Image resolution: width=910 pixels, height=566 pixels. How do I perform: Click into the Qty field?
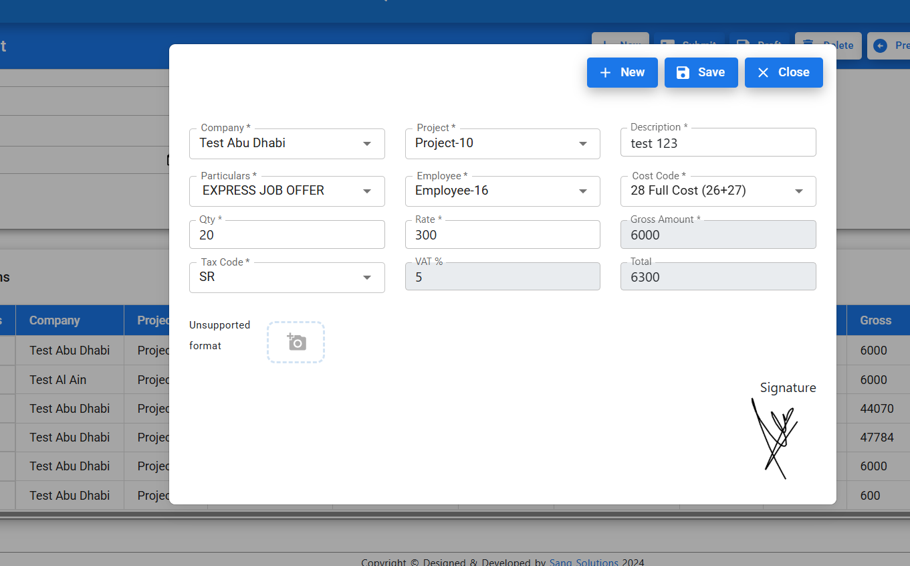[x=287, y=235]
